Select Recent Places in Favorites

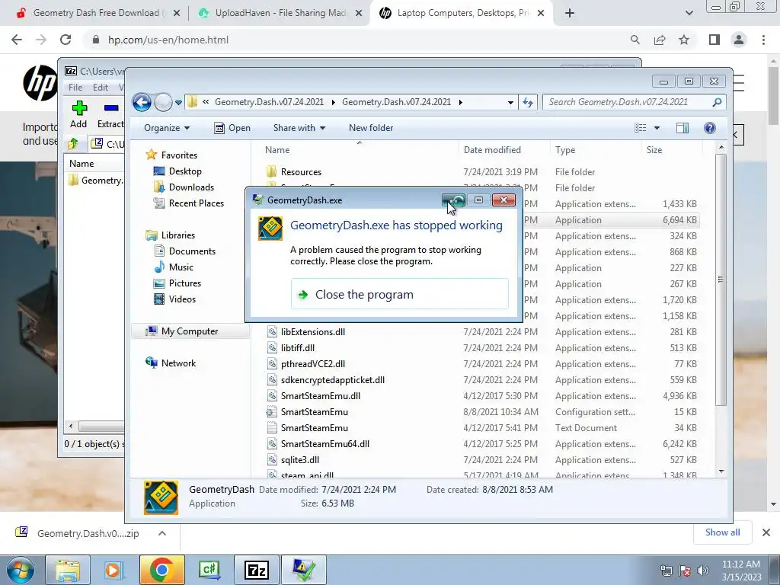(x=196, y=203)
